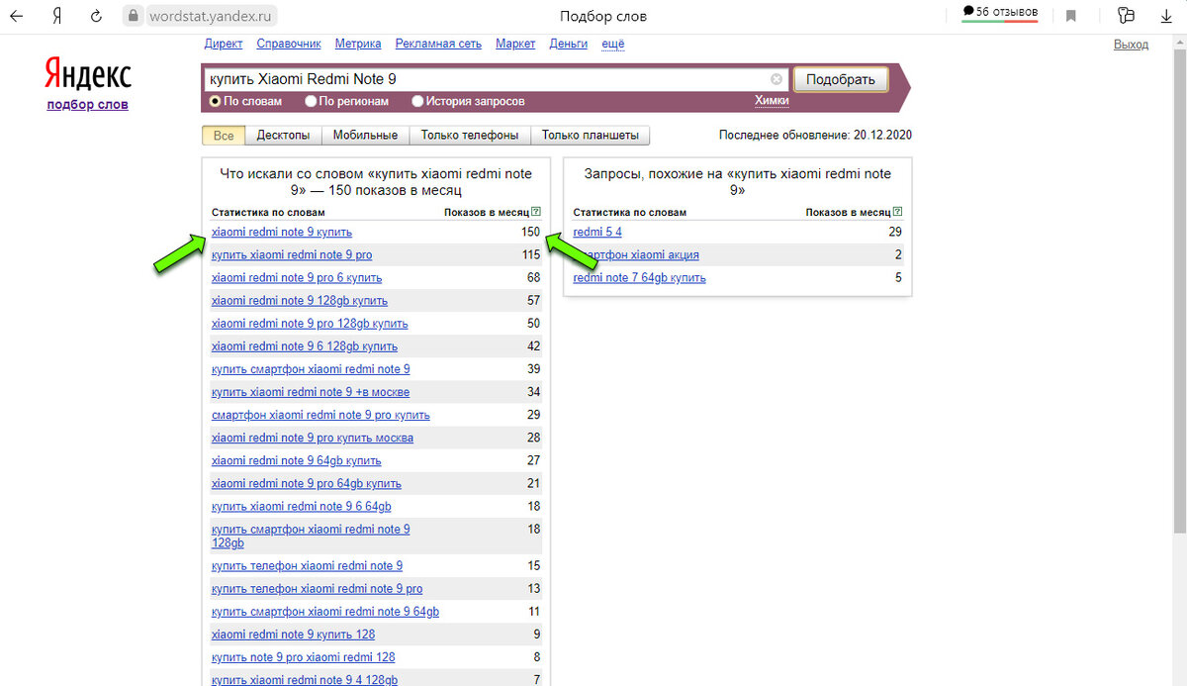Select the По словам radio button
The image size is (1187, 686).
point(215,101)
